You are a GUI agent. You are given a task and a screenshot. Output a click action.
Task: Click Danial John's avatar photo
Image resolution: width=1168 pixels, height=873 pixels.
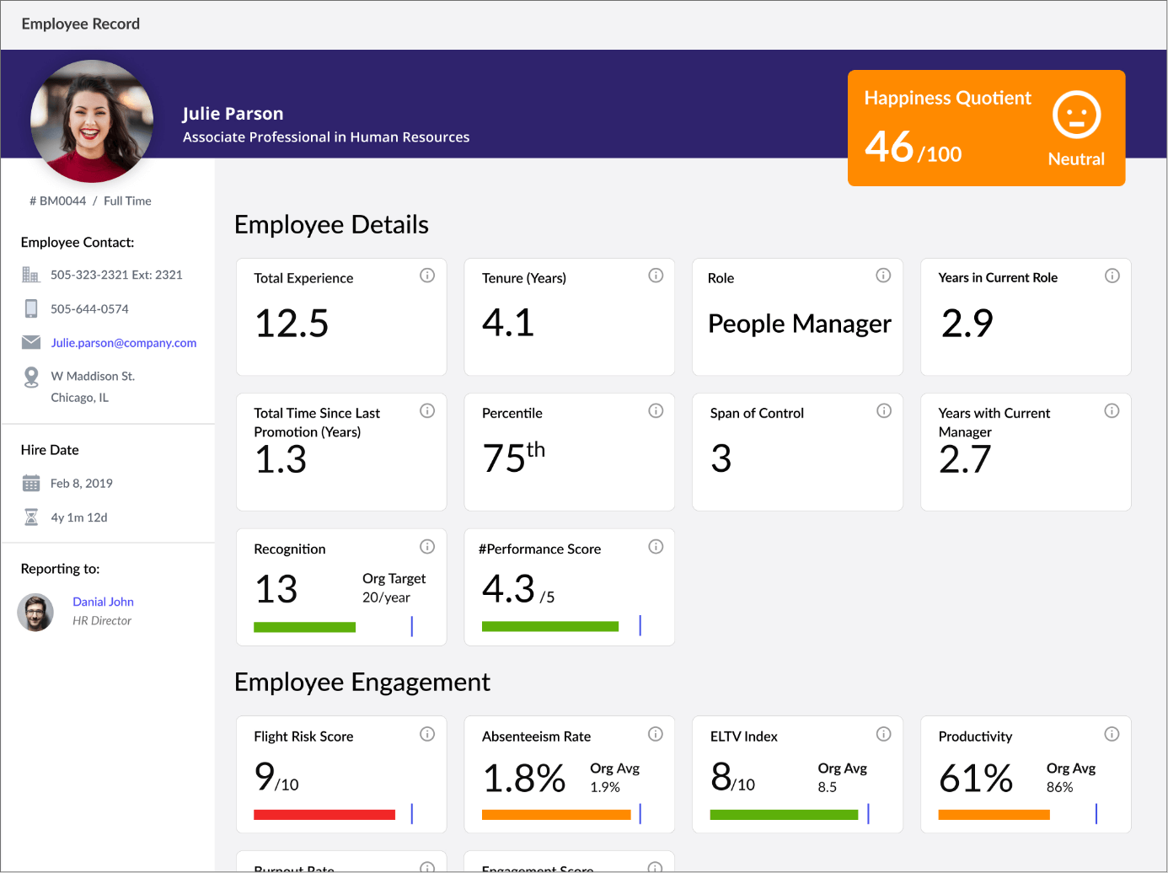(35, 613)
